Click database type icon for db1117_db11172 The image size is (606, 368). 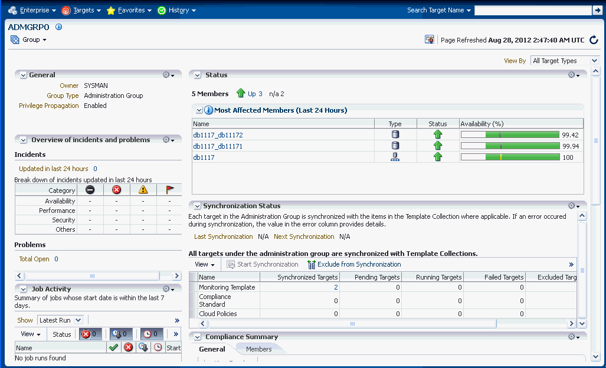click(x=395, y=134)
